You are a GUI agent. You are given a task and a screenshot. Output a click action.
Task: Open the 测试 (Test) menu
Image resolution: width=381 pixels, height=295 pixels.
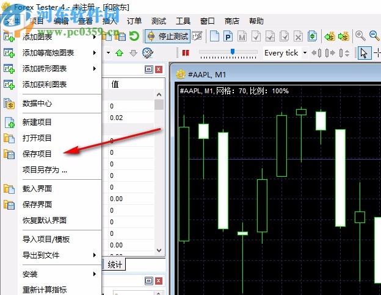pos(159,21)
